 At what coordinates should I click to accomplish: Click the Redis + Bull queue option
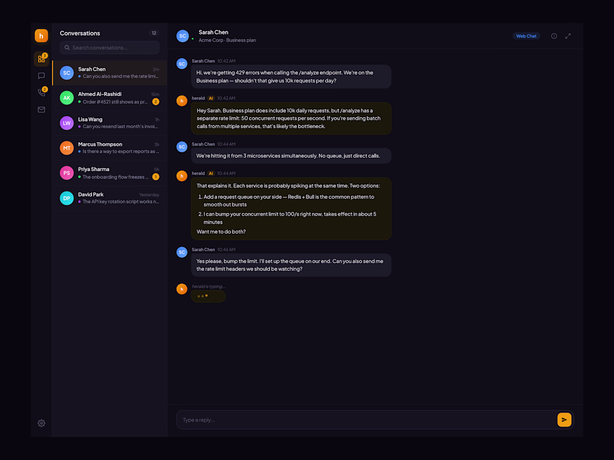tap(289, 201)
